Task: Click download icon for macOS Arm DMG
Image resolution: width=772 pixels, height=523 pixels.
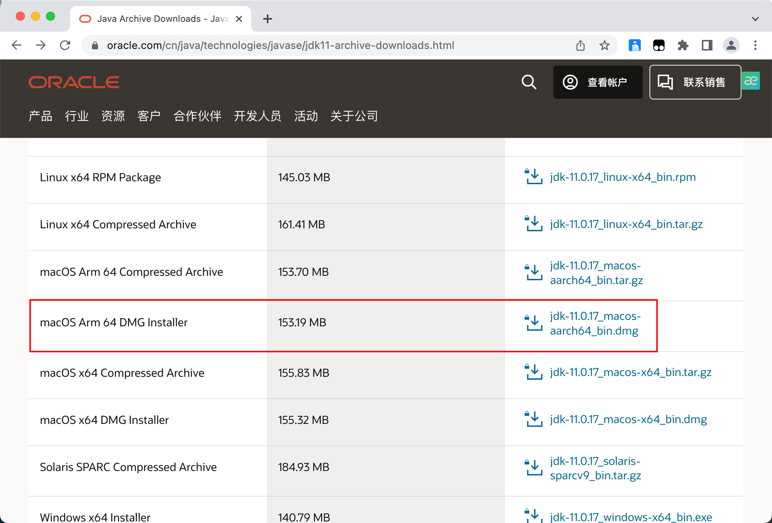Action: click(534, 323)
